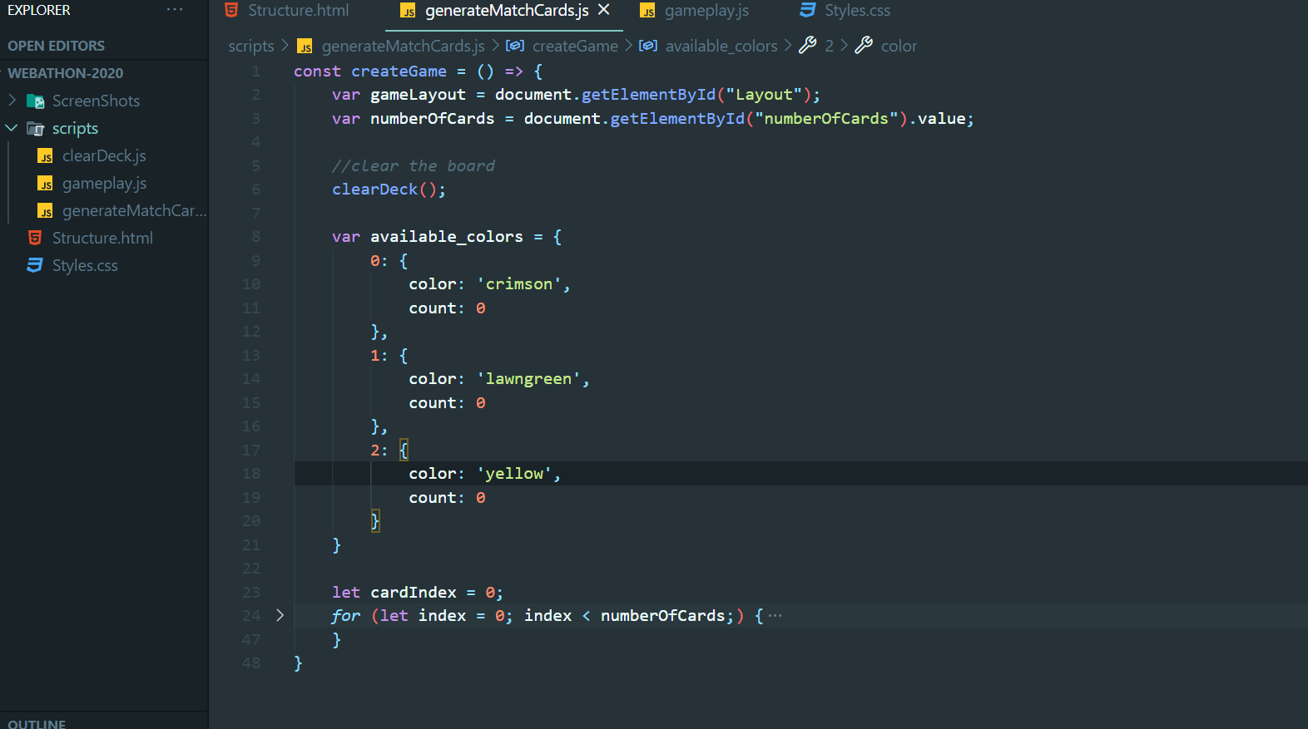The height and width of the screenshot is (729, 1308).
Task: Collapse the WEBATHON-2020 project section
Action: click(x=66, y=73)
